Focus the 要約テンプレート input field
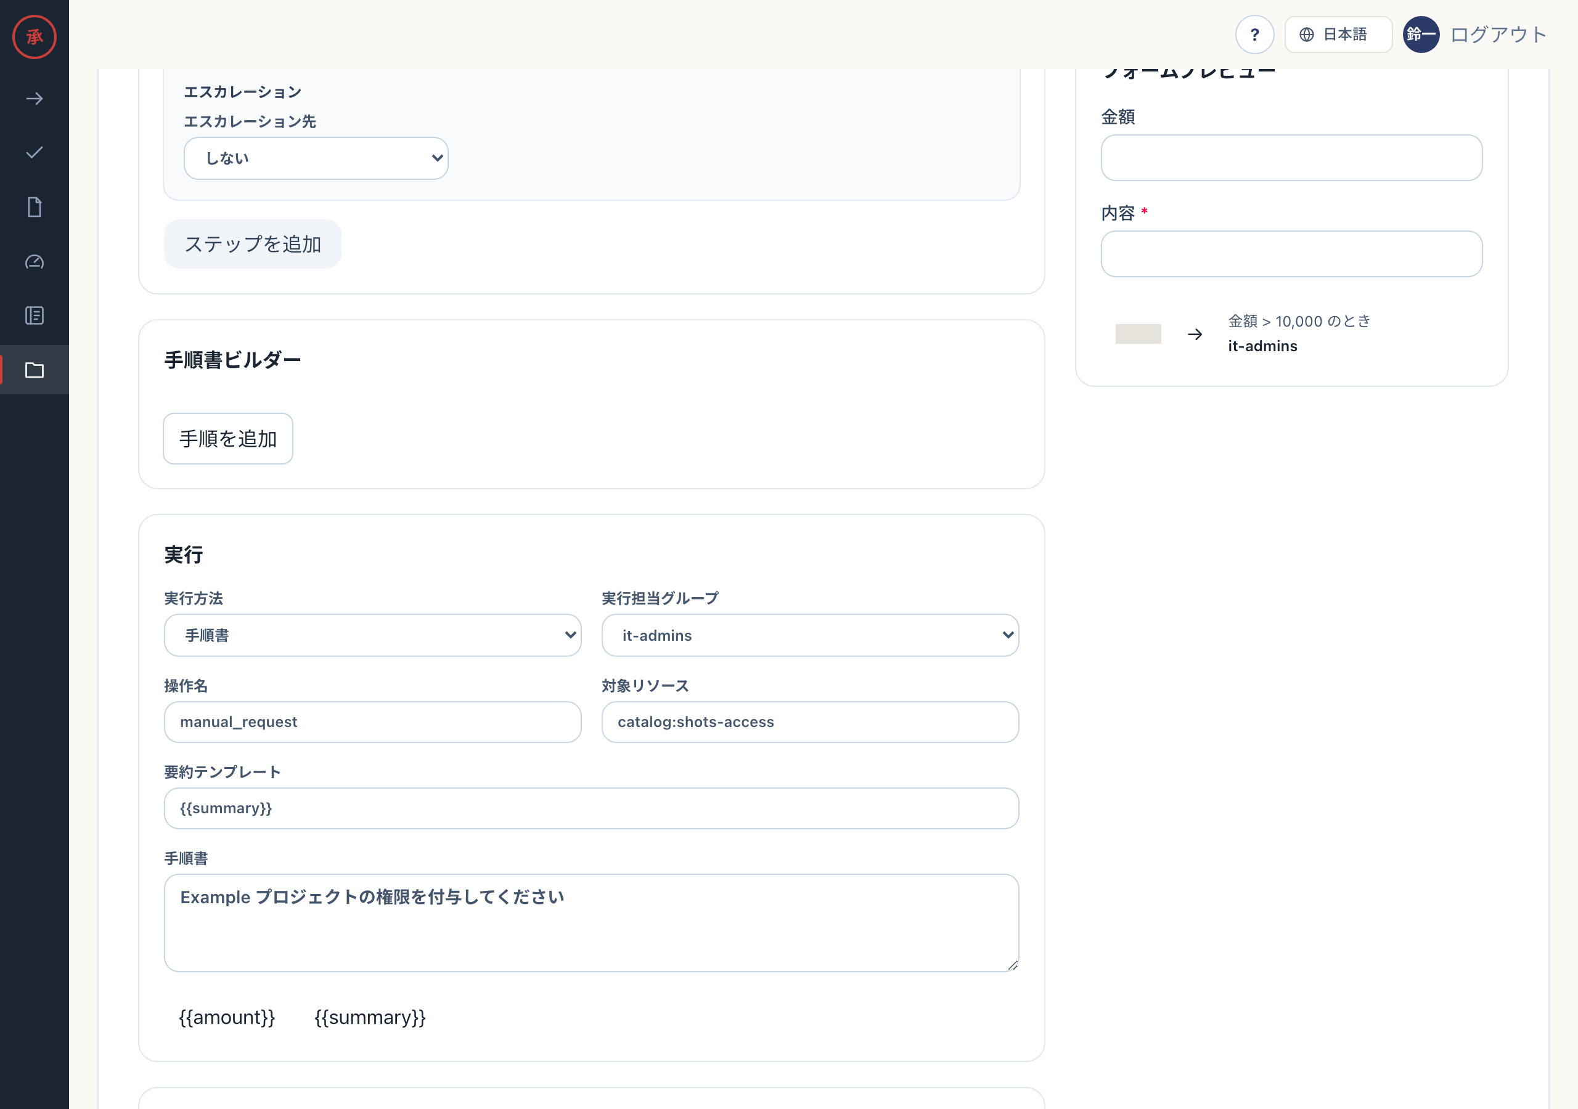The height and width of the screenshot is (1109, 1578). pyautogui.click(x=591, y=808)
